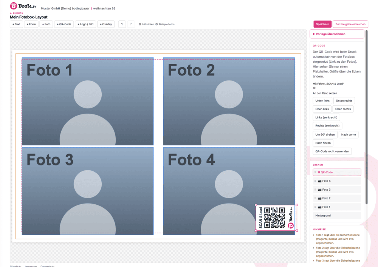Place QR code 'Unten links'
This screenshot has width=378, height=267.
coord(322,100)
